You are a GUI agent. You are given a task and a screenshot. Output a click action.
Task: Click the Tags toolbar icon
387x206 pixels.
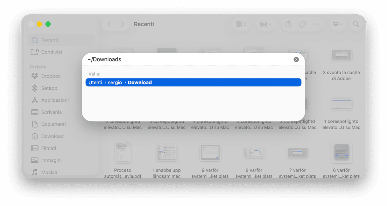point(302,24)
